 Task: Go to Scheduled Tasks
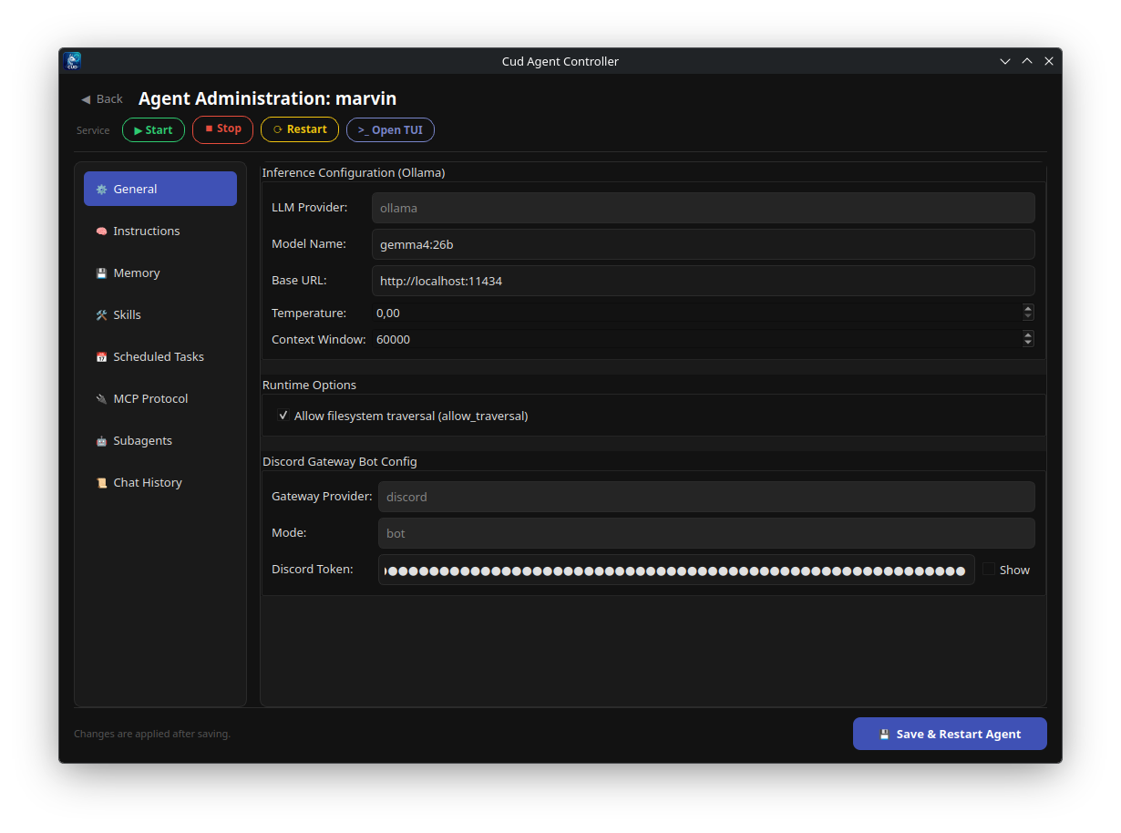click(x=160, y=356)
